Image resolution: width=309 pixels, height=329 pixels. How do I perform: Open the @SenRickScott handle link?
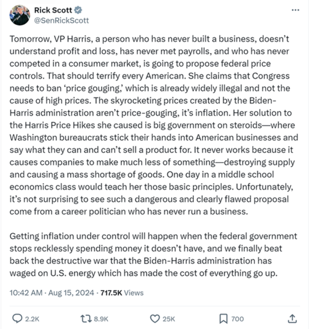coord(61,20)
